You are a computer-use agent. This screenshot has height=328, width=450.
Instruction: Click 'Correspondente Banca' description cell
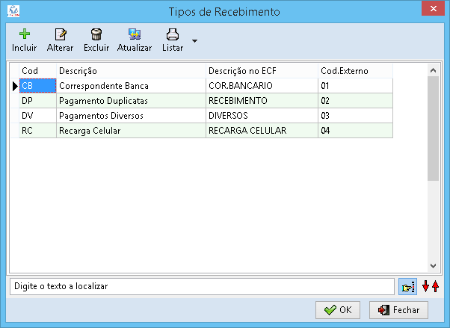[x=131, y=86]
